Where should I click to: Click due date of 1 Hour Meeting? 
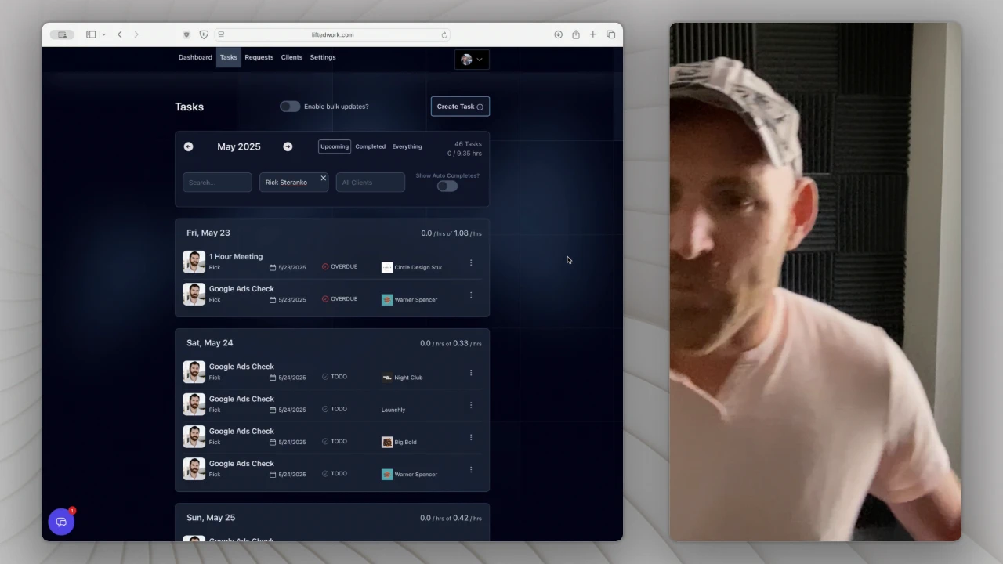[x=288, y=267]
